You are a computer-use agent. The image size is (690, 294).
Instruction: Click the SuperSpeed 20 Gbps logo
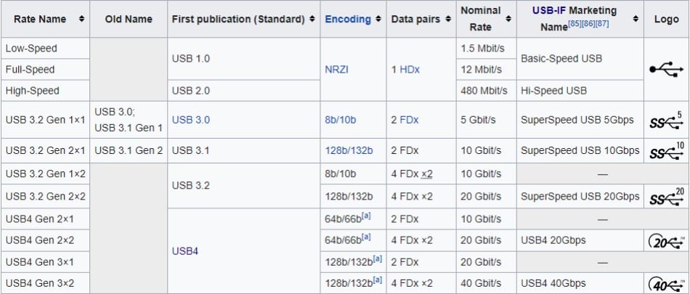click(666, 196)
